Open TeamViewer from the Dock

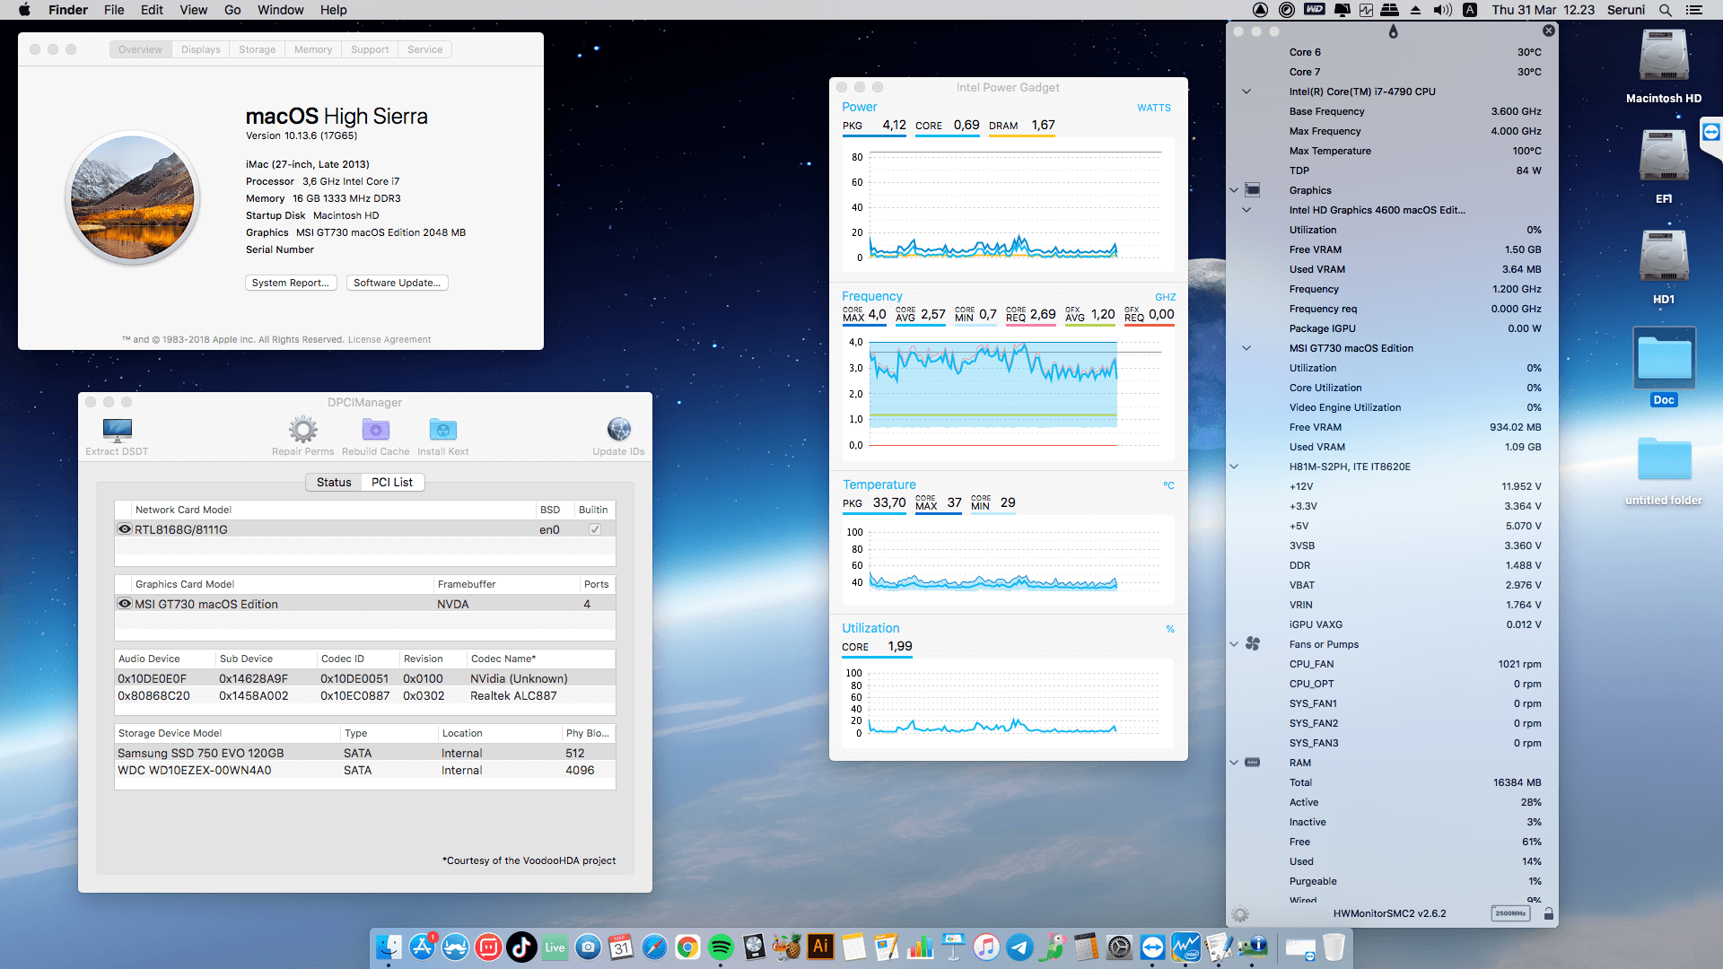[1152, 947]
